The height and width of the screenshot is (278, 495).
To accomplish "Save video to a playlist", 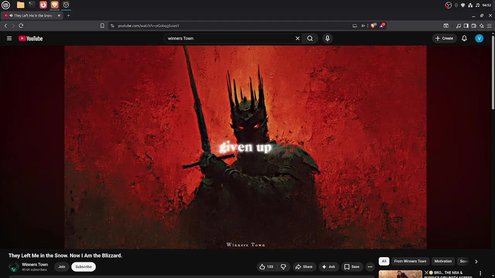I will click(352, 267).
